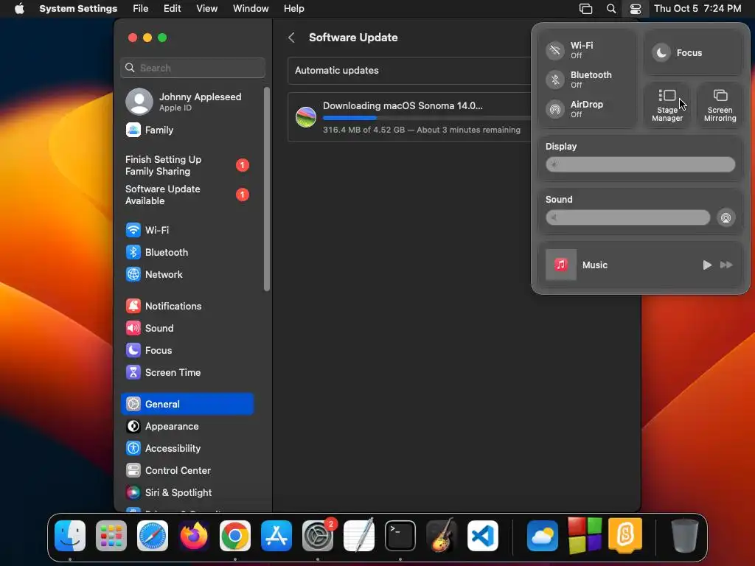The height and width of the screenshot is (566, 755).
Task: Play Music in Control Center
Action: [707, 265]
